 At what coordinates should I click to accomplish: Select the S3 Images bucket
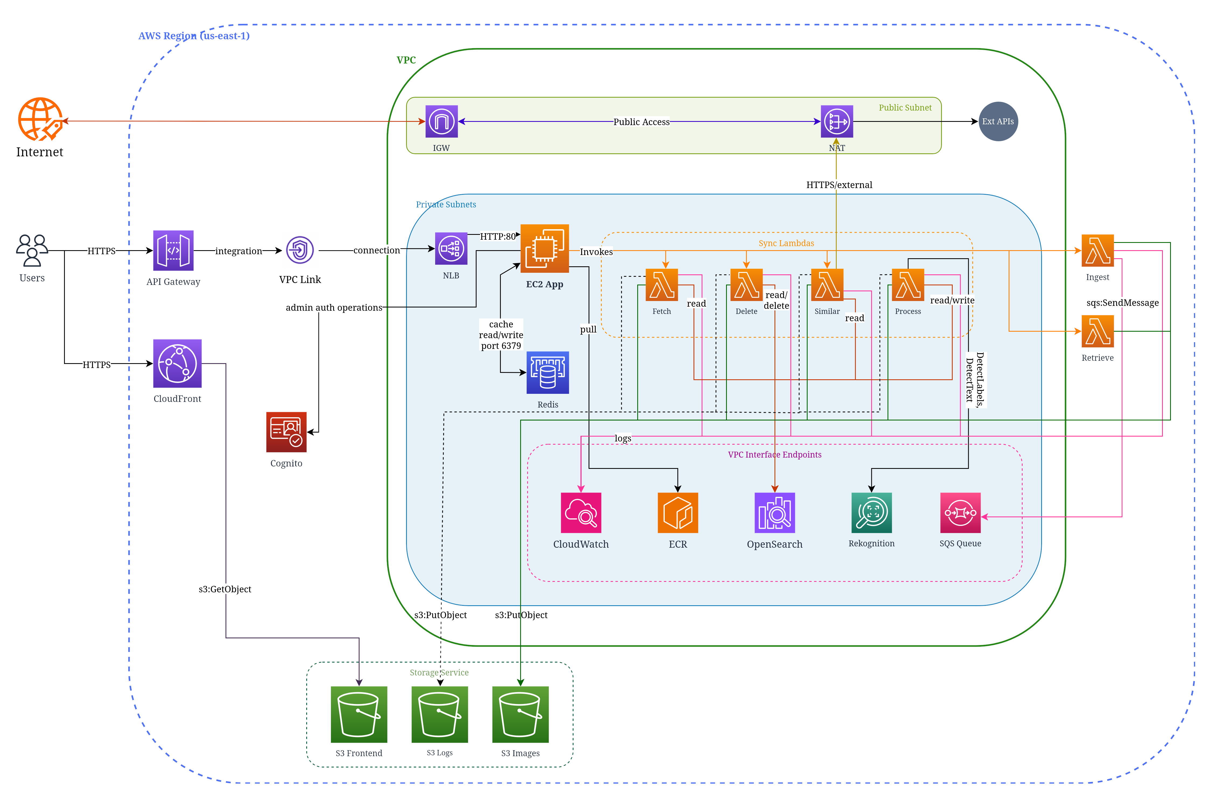pos(520,714)
